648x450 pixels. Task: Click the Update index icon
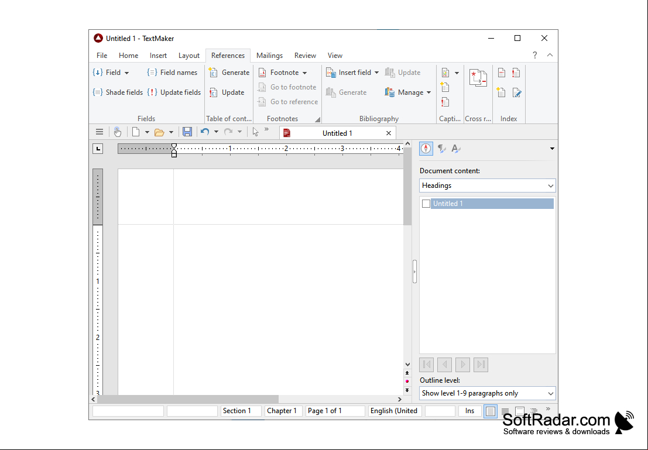tap(516, 73)
